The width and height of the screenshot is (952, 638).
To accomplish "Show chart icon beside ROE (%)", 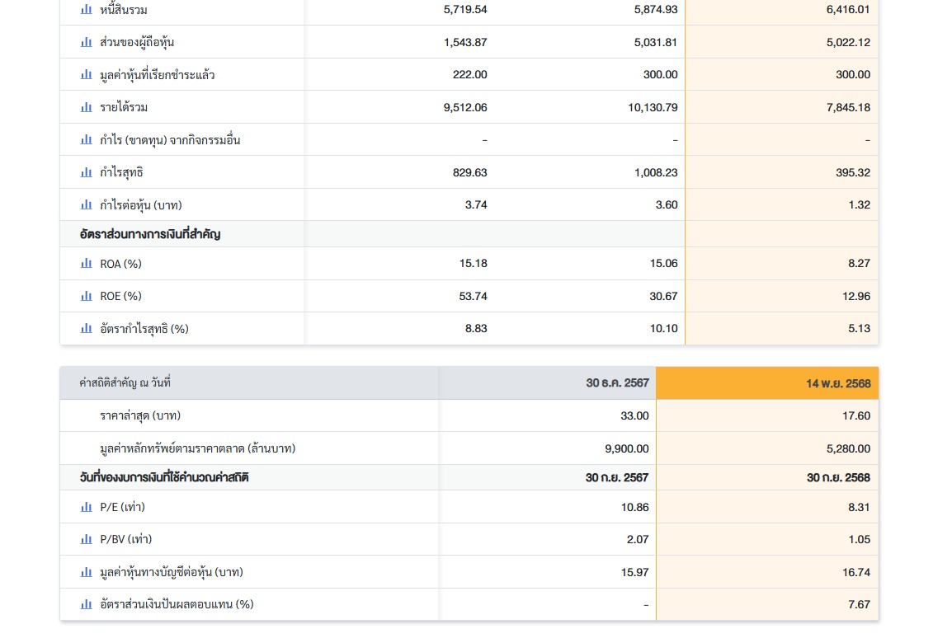I will tap(87, 296).
